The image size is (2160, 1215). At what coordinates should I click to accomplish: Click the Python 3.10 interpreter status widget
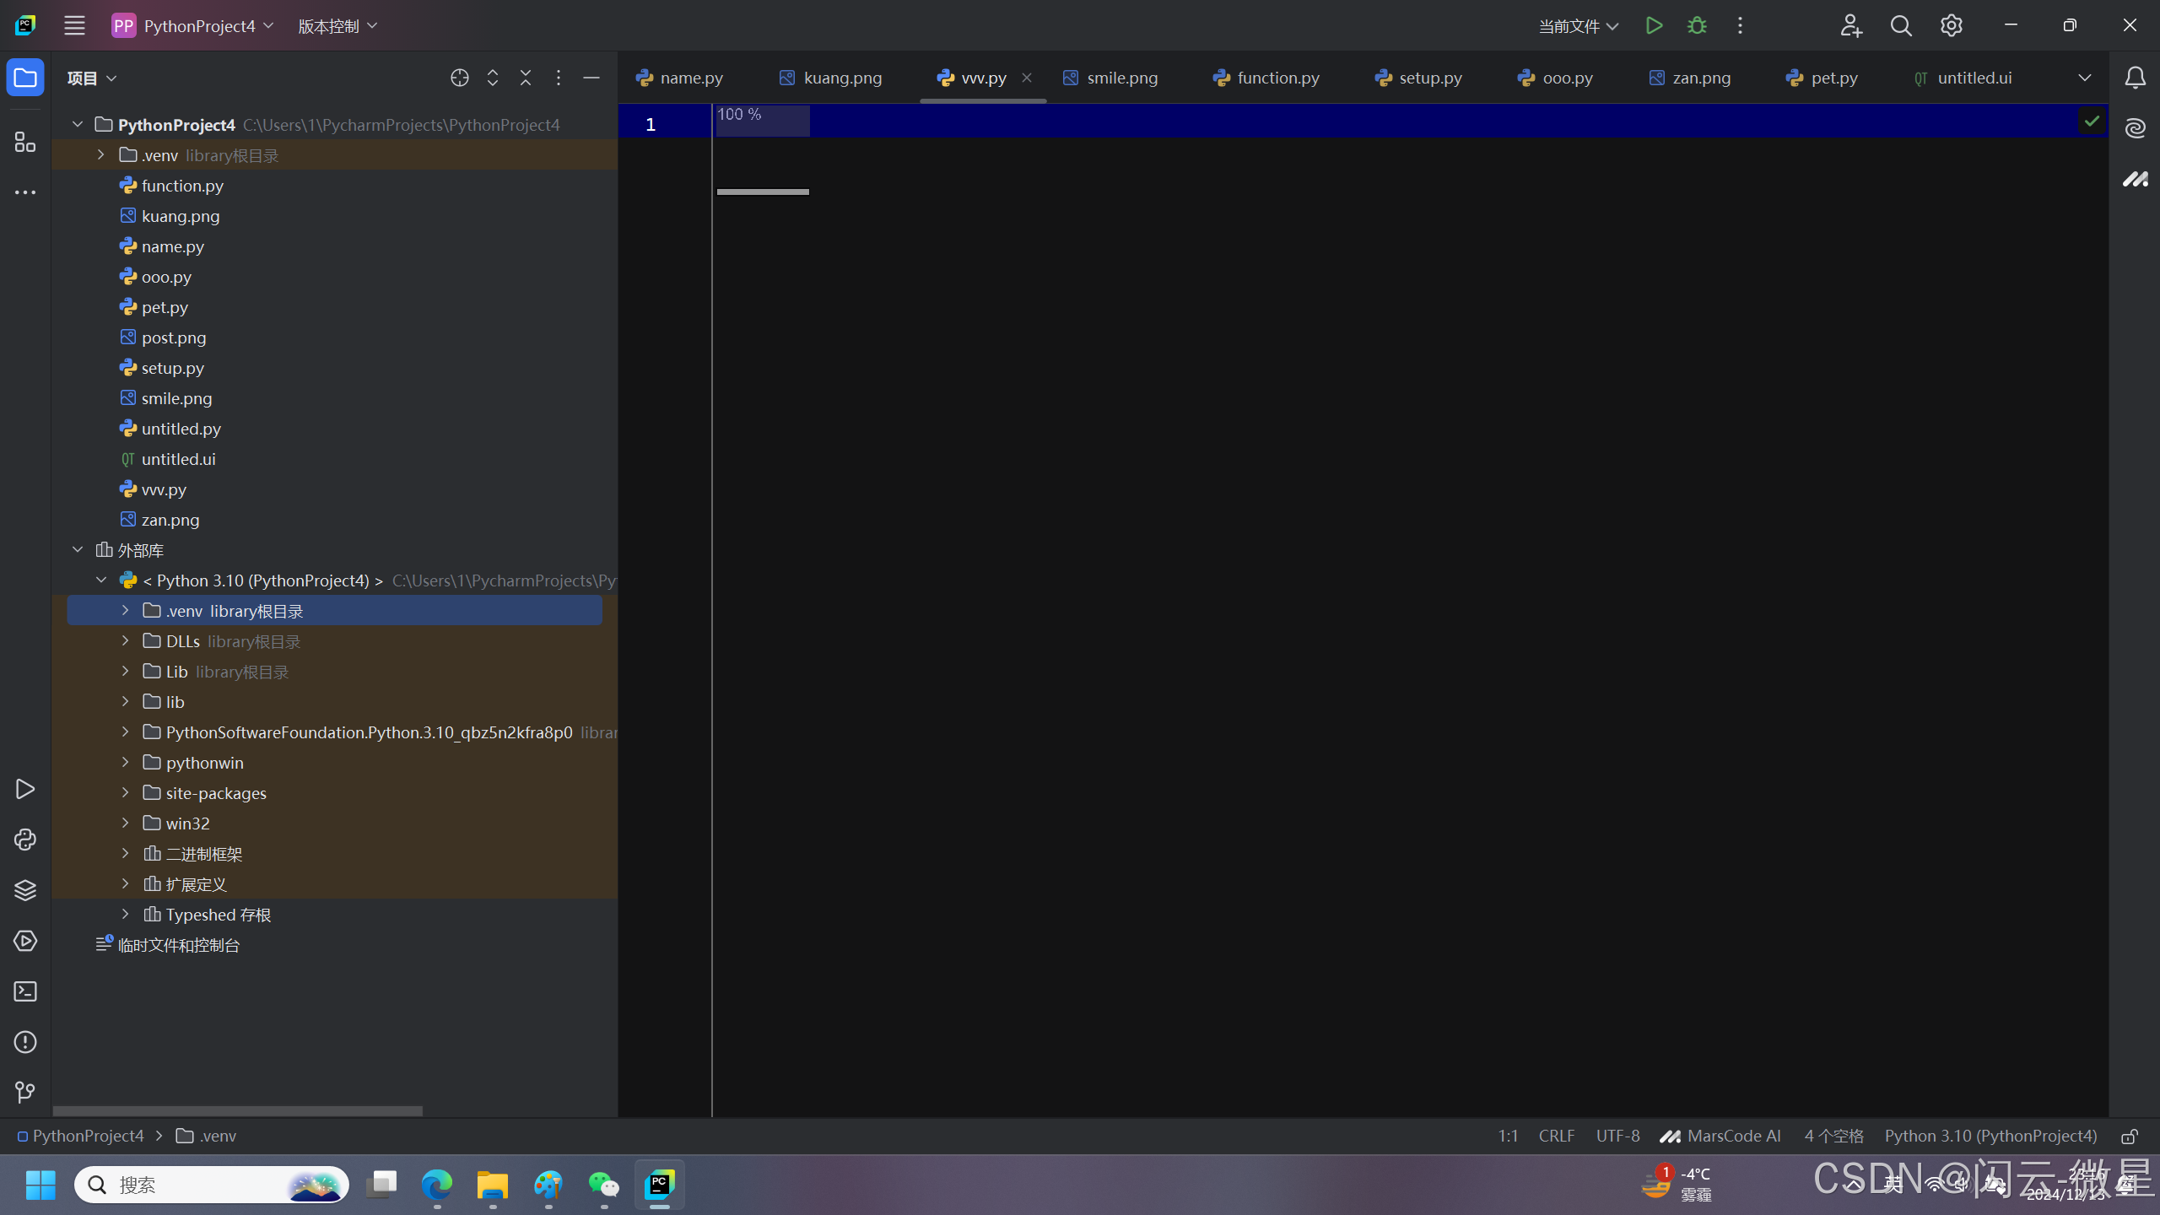(1990, 1137)
